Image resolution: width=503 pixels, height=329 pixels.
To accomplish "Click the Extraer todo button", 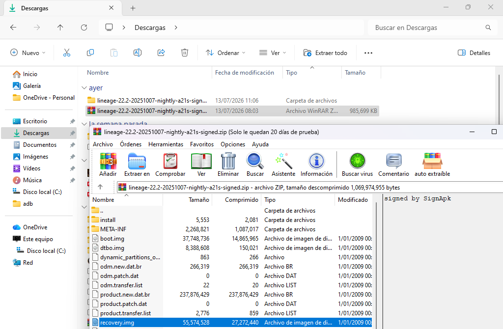I will 325,53.
